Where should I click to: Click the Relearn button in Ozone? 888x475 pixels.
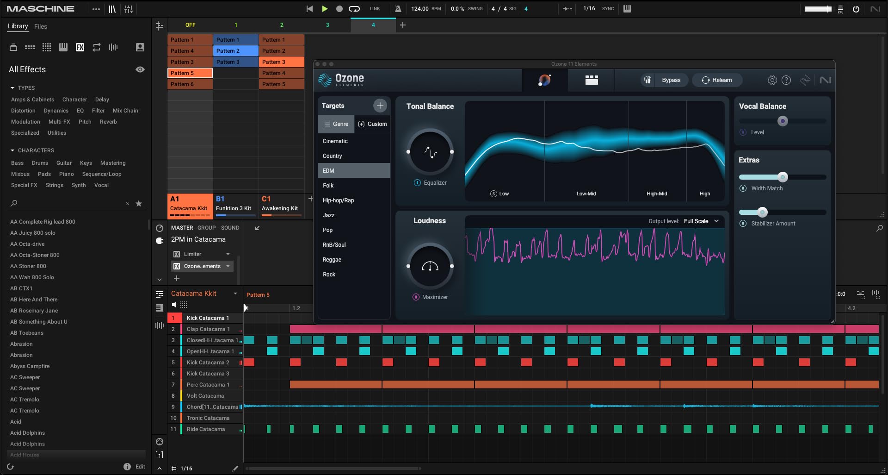point(717,80)
